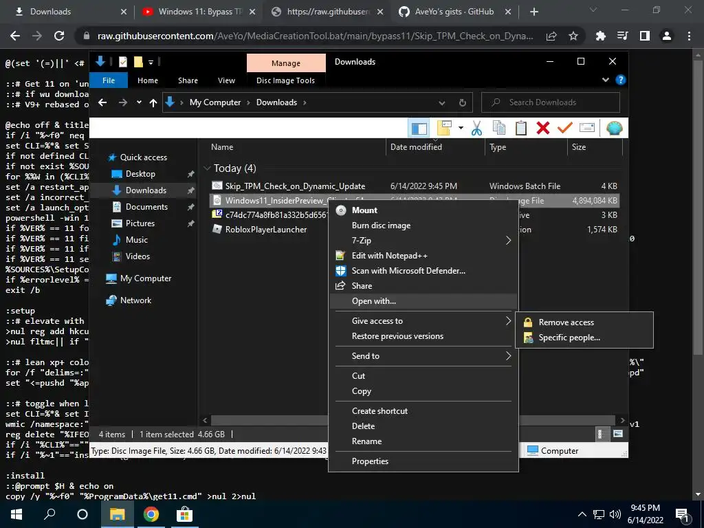Sort by the Date modified column
This screenshot has height=528, width=704.
pyautogui.click(x=416, y=147)
